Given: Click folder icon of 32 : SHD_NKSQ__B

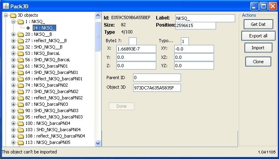Looking at the screenshot, I should [x=21, y=47].
